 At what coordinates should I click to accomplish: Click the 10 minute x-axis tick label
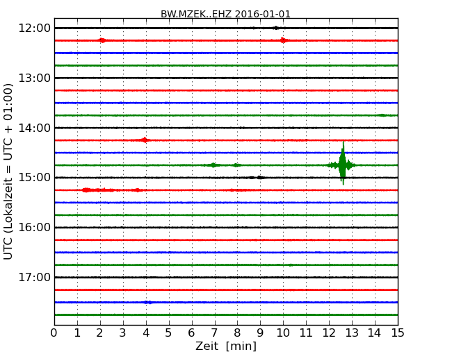click(x=283, y=333)
